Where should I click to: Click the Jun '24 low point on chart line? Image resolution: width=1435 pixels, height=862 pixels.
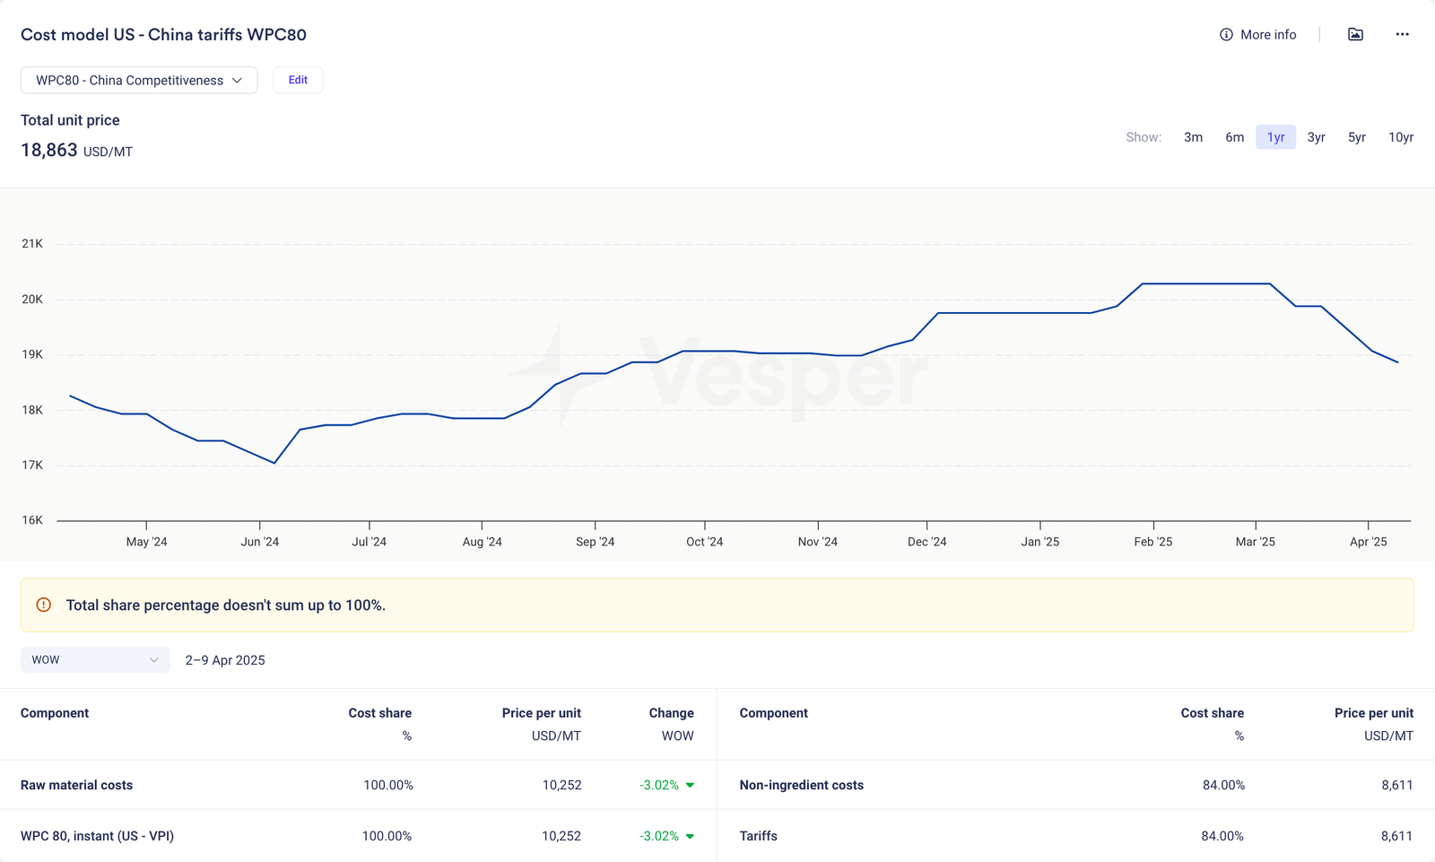[x=274, y=463]
